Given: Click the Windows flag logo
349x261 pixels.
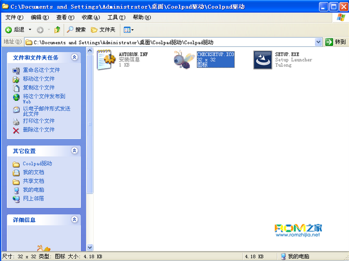Looking at the screenshot, I should pos(341,17).
